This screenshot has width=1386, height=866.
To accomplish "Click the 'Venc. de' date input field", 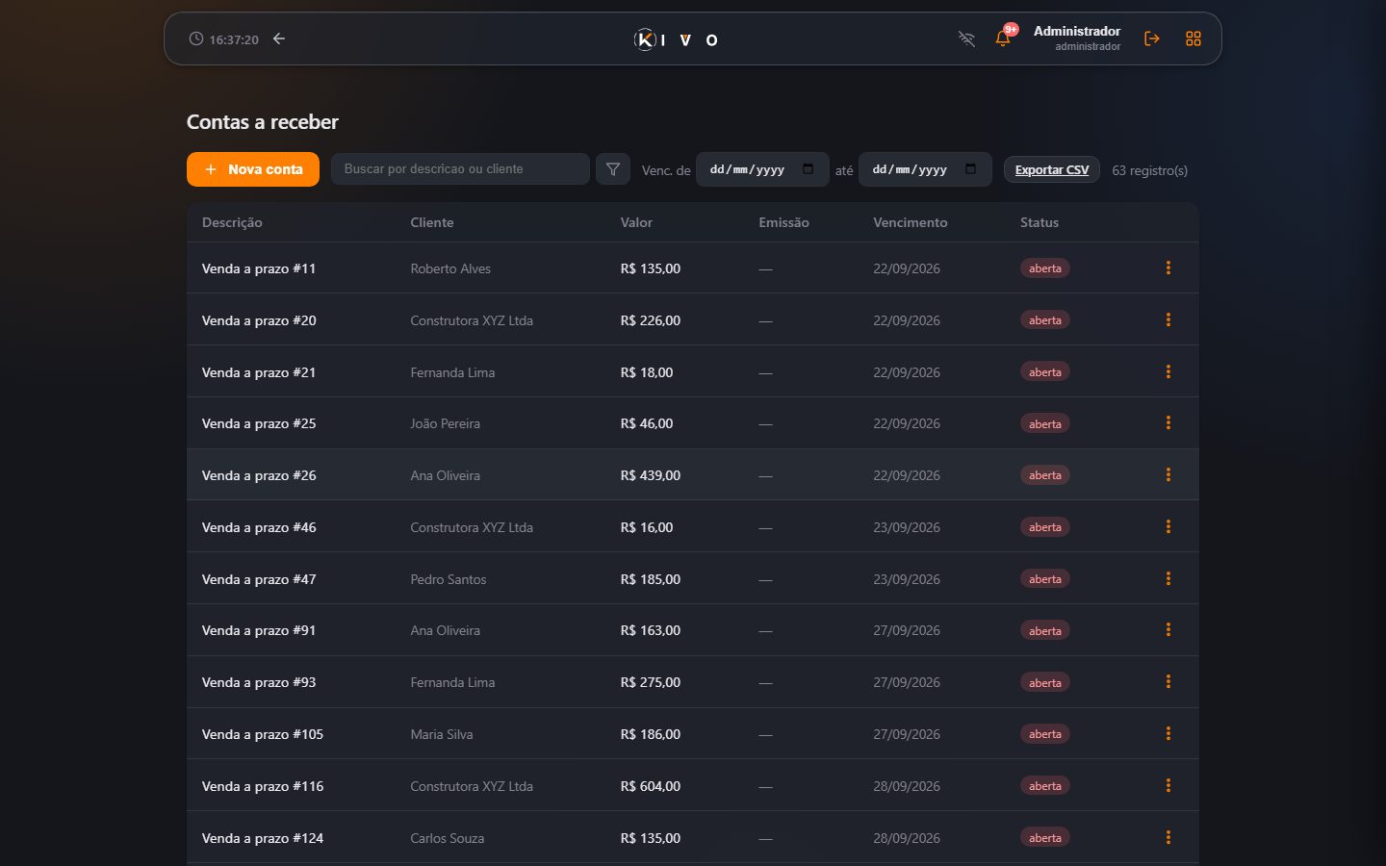I will tap(762, 169).
